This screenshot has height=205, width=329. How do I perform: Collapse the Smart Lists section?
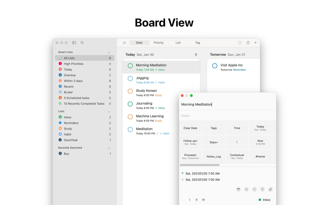[x=109, y=53]
